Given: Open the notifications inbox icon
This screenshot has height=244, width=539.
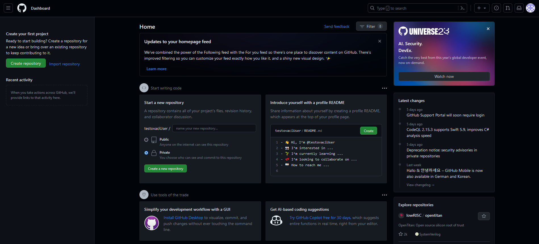Looking at the screenshot, I should pyautogui.click(x=519, y=8).
